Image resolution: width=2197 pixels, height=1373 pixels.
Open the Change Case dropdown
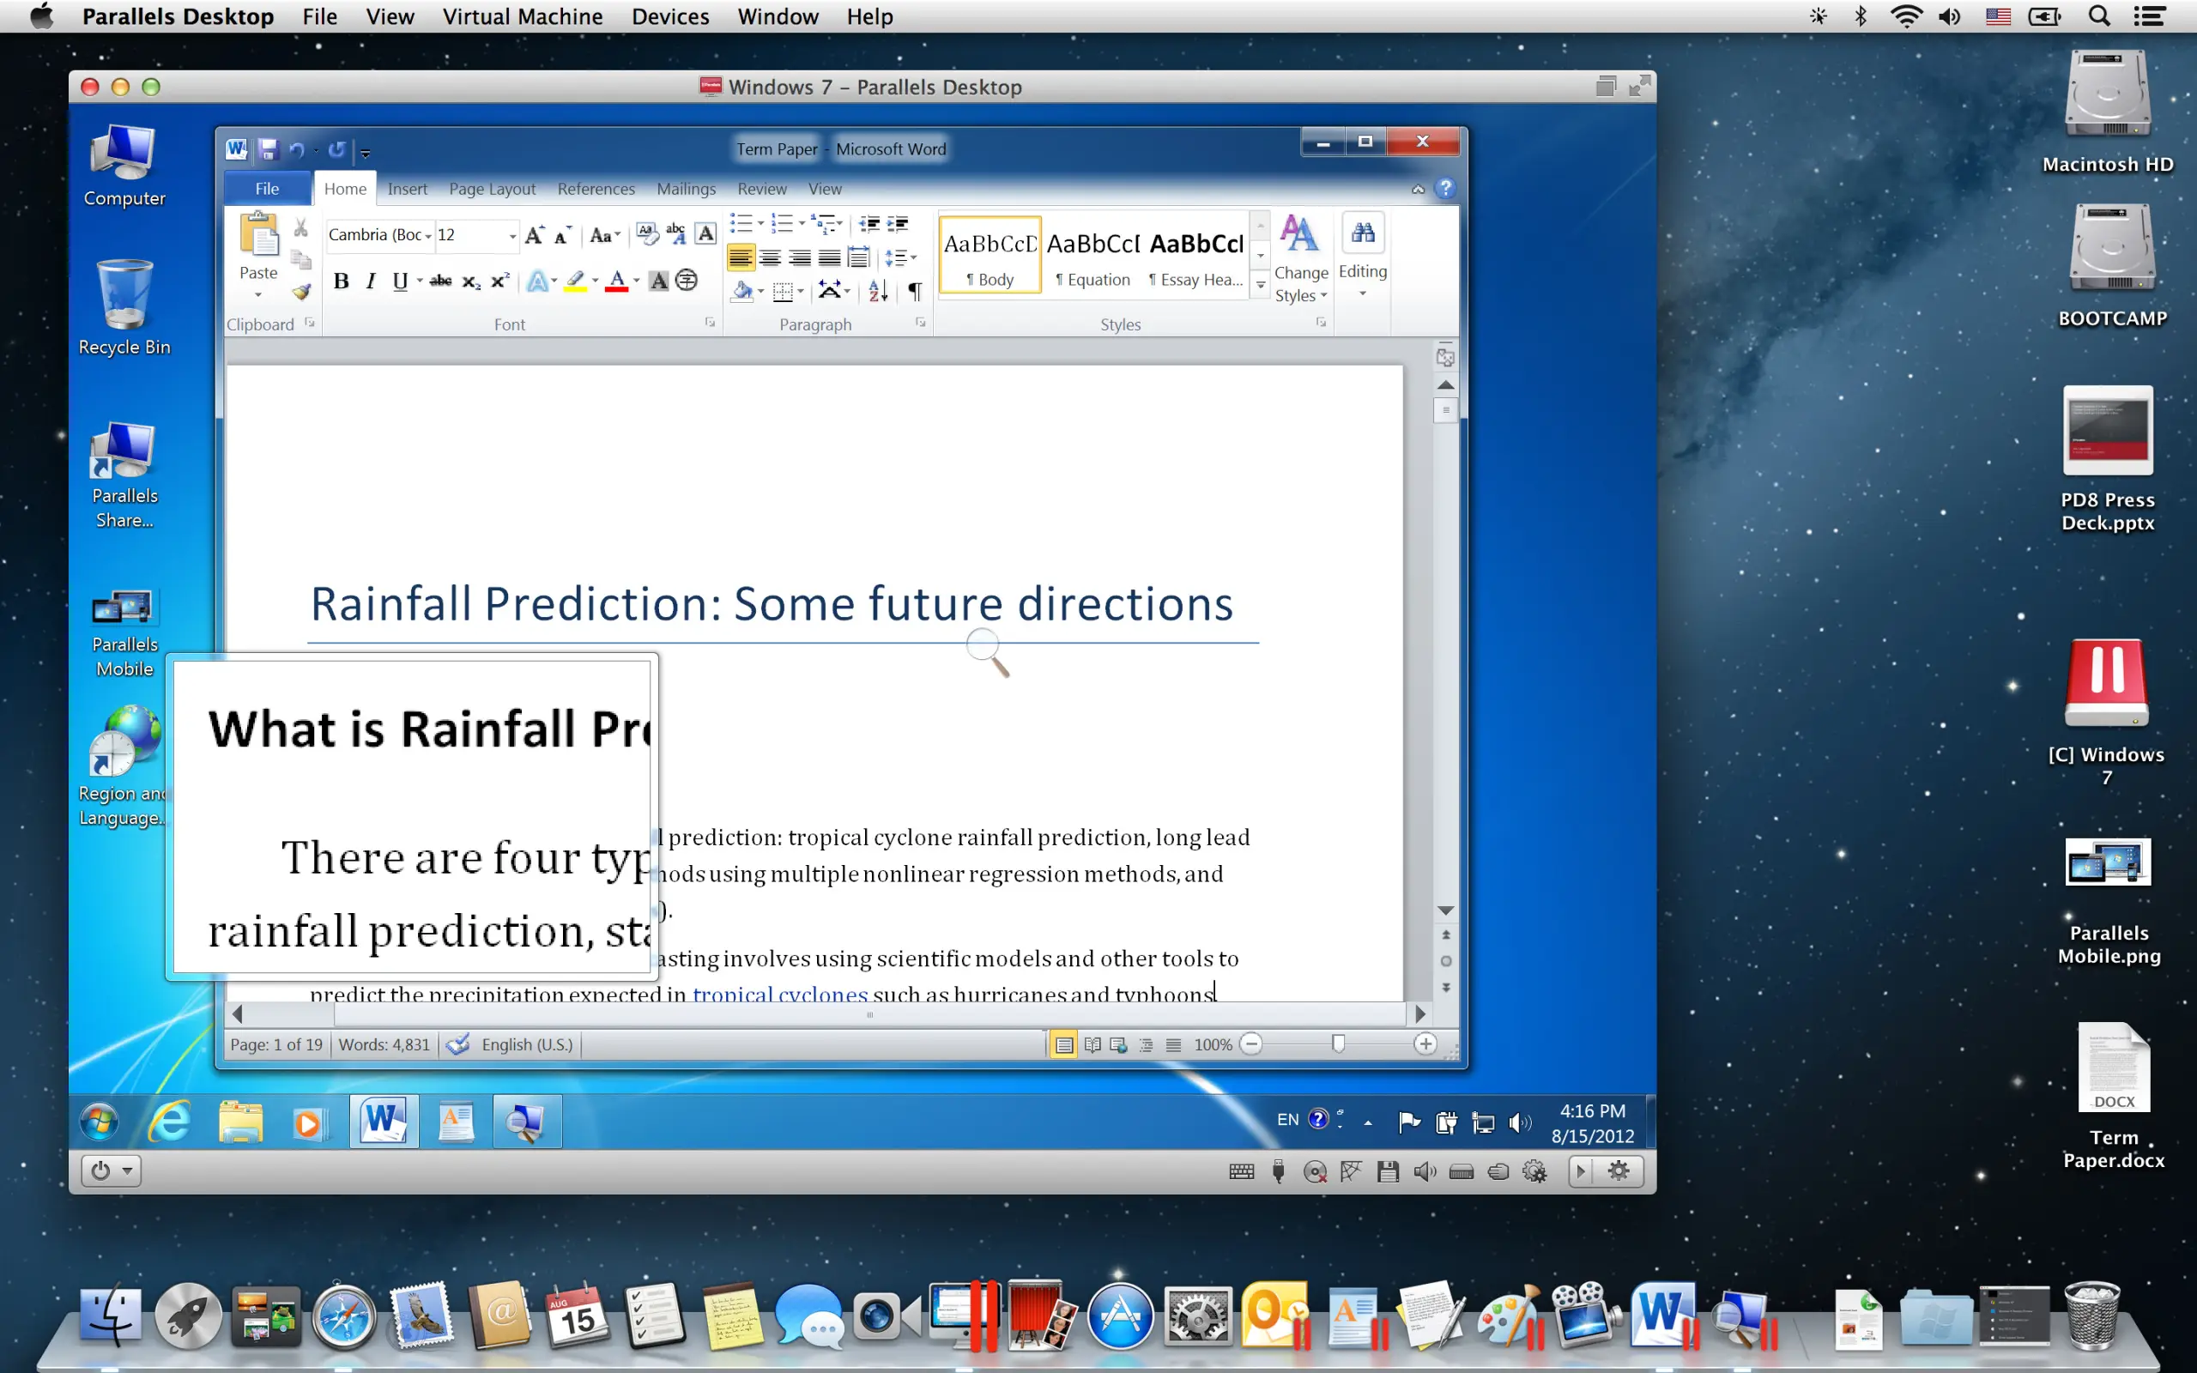click(606, 235)
